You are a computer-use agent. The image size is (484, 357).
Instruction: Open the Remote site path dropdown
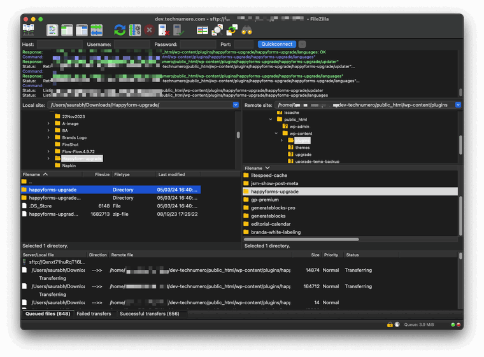pyautogui.click(x=458, y=105)
